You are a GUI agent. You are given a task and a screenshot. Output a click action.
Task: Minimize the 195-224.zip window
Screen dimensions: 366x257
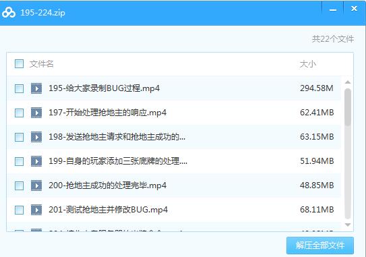point(333,10)
